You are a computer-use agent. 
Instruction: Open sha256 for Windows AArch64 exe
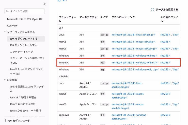click(165, 115)
